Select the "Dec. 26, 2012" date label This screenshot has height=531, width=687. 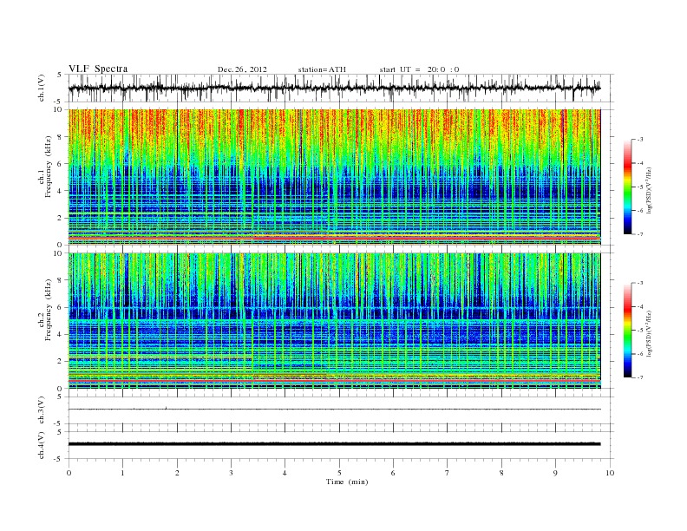point(242,69)
